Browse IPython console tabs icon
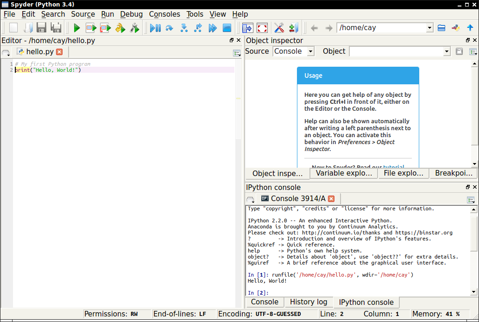The height and width of the screenshot is (322, 479). point(251,200)
